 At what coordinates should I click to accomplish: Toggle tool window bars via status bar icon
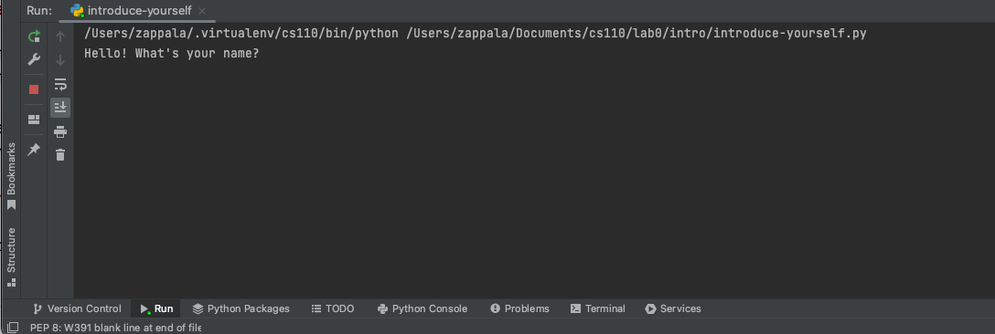click(x=13, y=327)
